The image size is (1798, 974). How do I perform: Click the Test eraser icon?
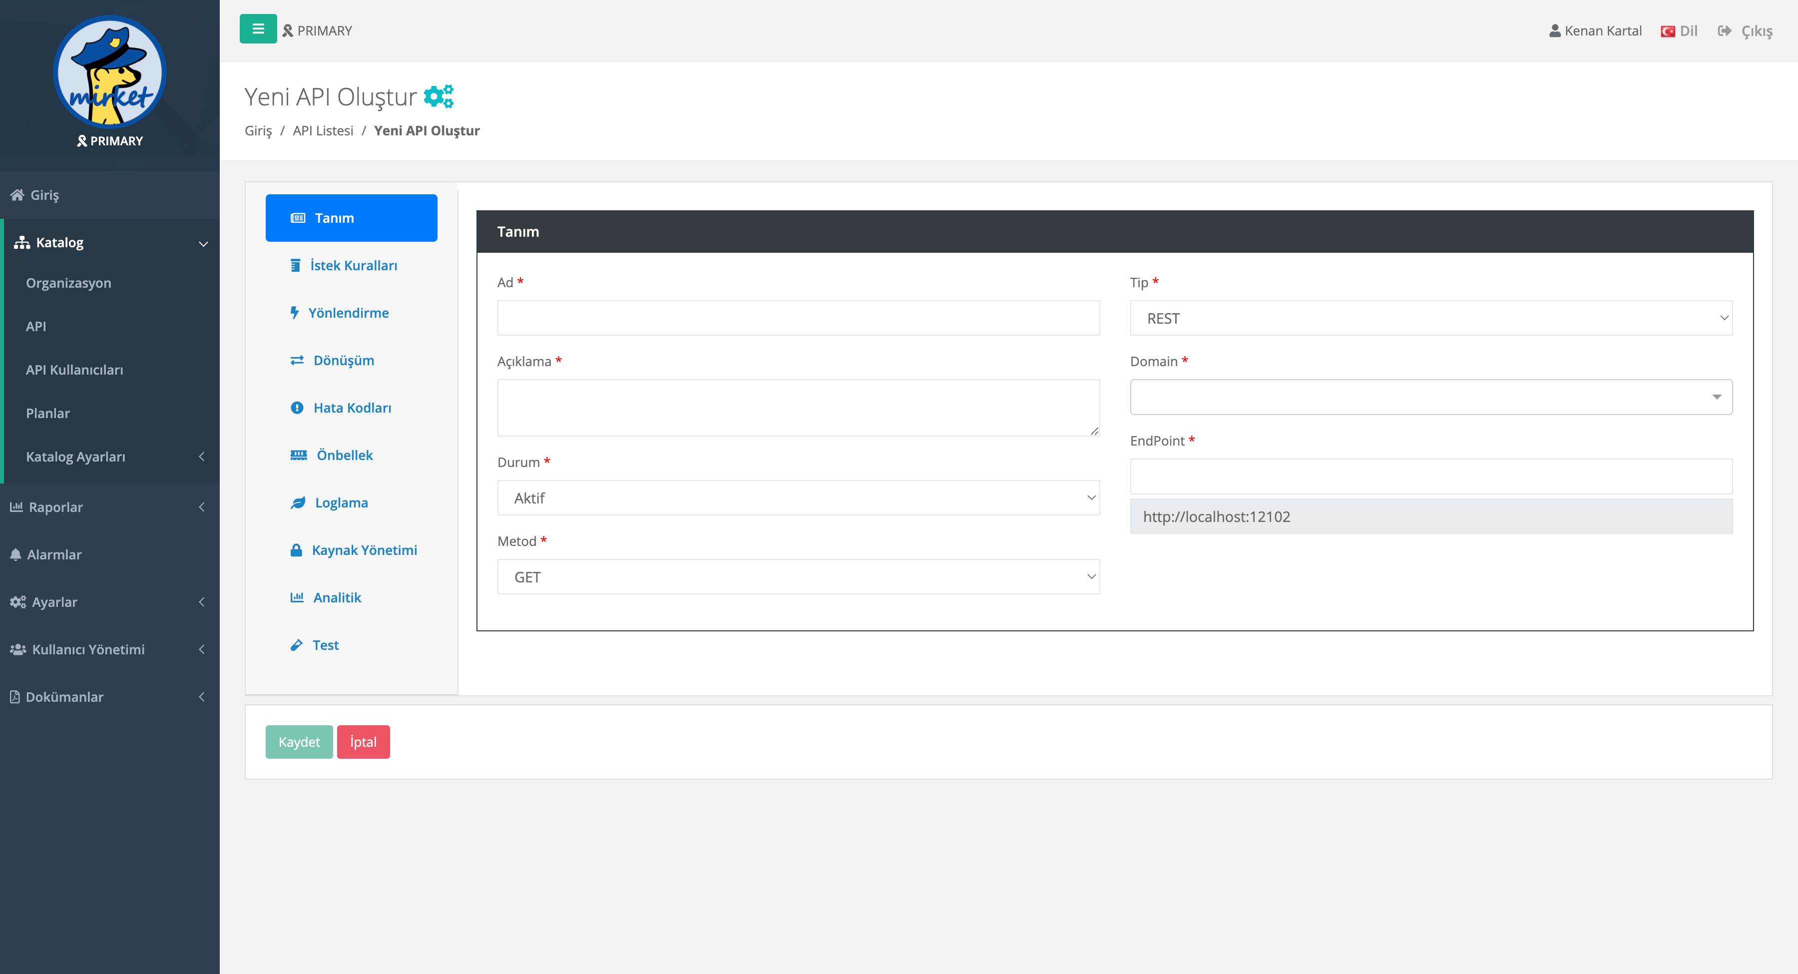pos(297,645)
